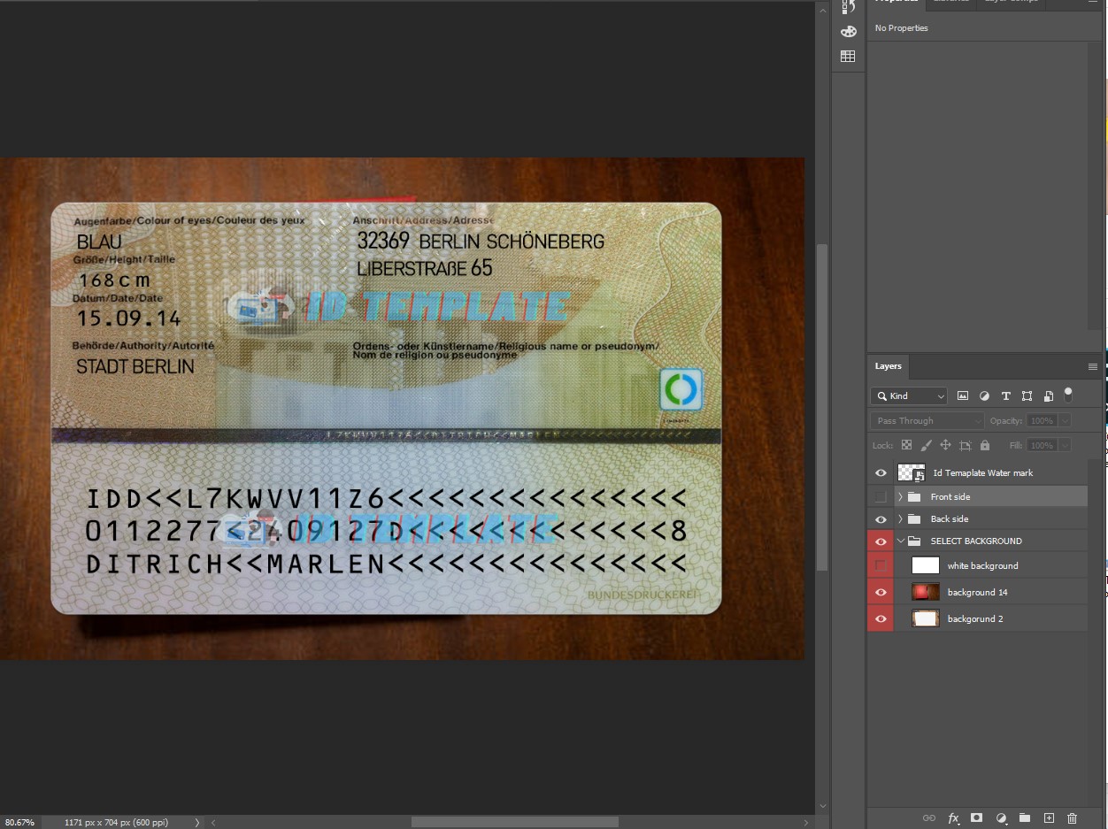Click the horizontal scrollbar left arrow
Image resolution: width=1108 pixels, height=829 pixels.
click(212, 822)
